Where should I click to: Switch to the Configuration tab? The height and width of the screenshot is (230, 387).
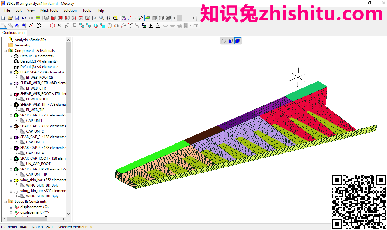[13, 33]
